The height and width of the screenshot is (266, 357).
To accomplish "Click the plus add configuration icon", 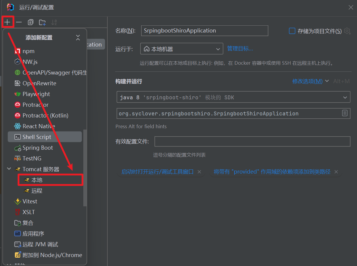I will [x=7, y=22].
